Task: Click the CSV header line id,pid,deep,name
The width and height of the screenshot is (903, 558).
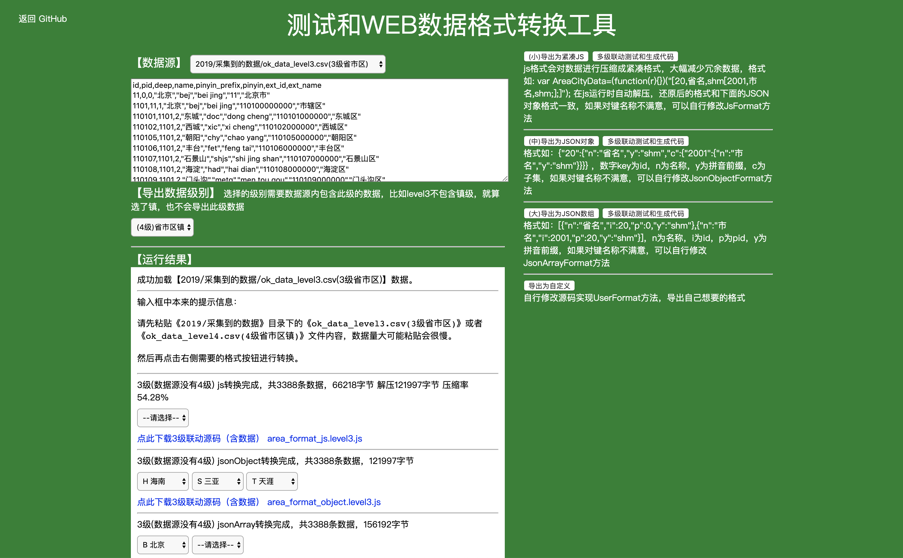Action: [227, 85]
